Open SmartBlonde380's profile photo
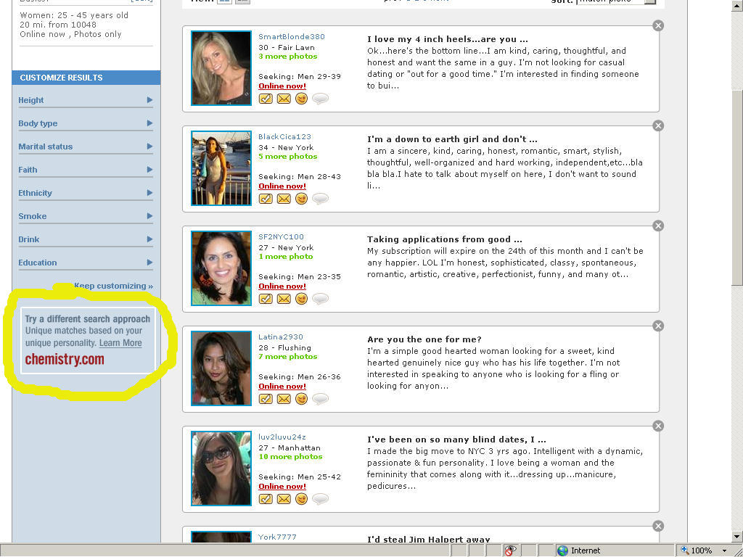The image size is (743, 557). (221, 68)
